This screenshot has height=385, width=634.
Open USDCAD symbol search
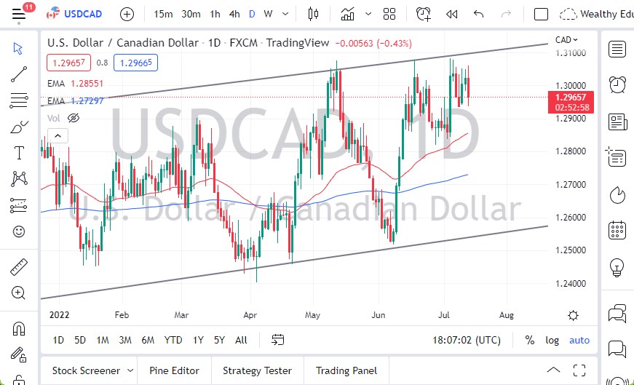point(74,14)
